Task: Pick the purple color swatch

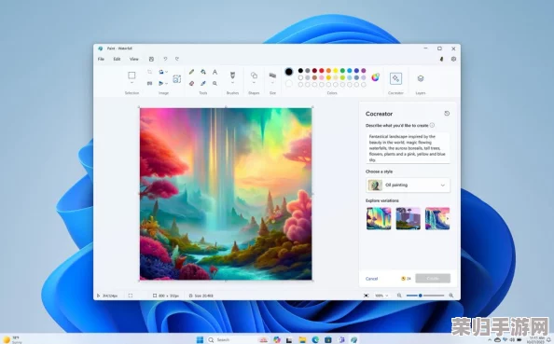Action: [363, 71]
